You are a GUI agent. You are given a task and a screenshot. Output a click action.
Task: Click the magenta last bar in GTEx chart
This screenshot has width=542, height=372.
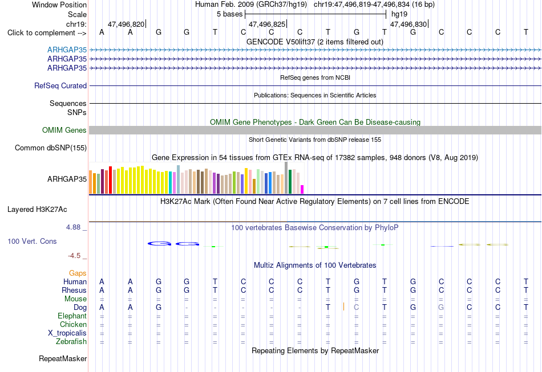point(302,190)
